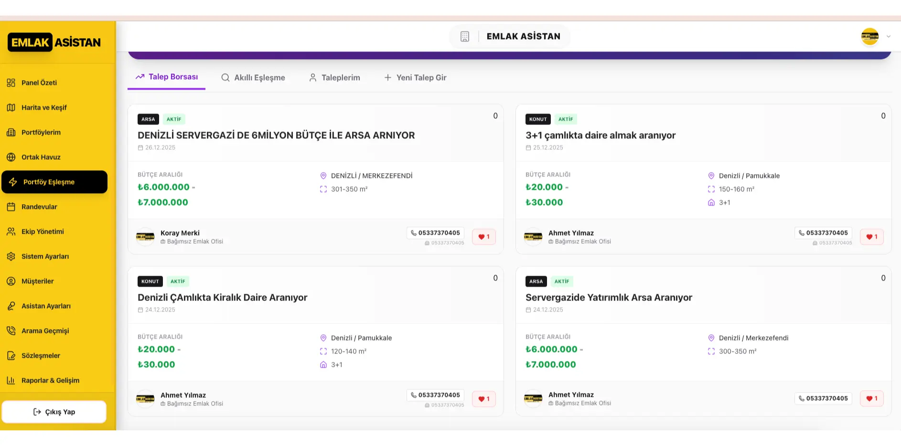Open Arama Geçmişi phone icon

pyautogui.click(x=11, y=331)
